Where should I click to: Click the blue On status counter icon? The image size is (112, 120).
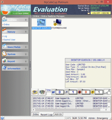[x=54, y=92]
